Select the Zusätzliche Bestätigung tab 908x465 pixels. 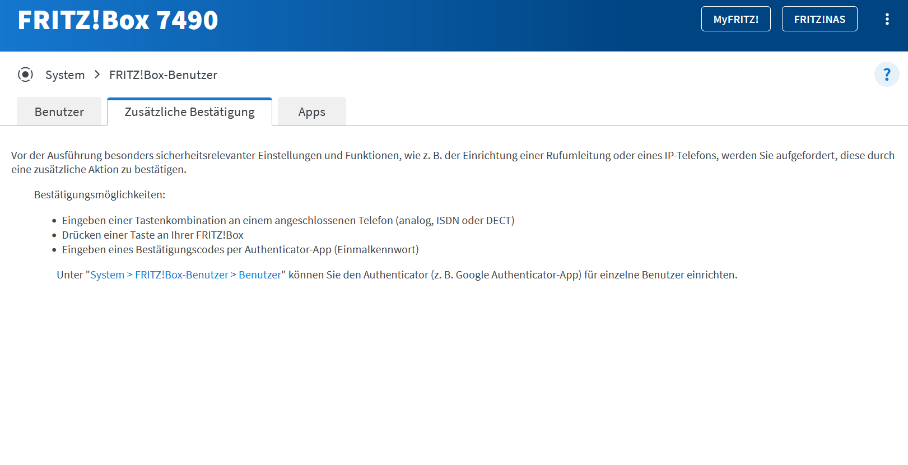coord(189,111)
